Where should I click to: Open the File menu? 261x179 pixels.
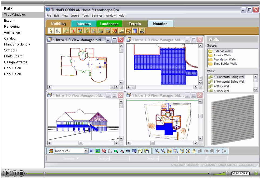pos(49,15)
